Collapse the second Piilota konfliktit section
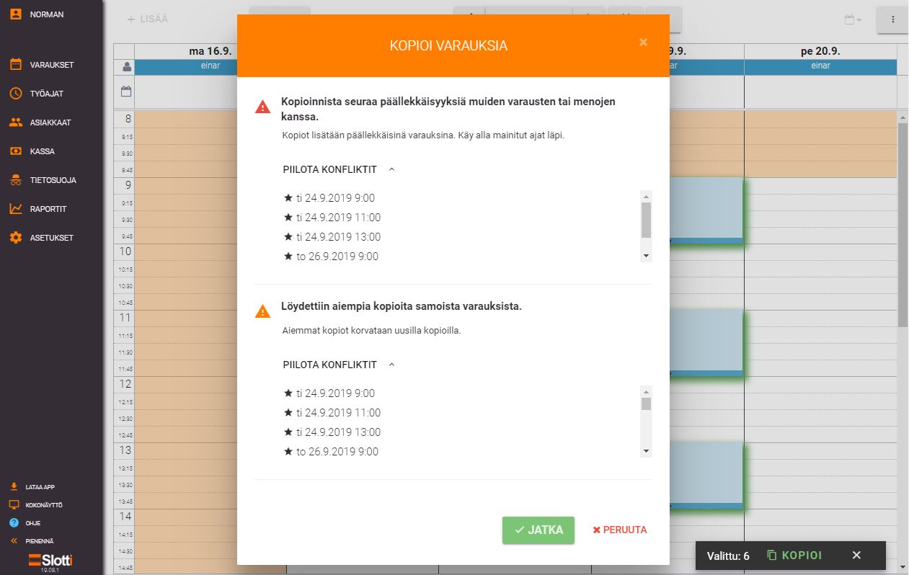 point(340,365)
